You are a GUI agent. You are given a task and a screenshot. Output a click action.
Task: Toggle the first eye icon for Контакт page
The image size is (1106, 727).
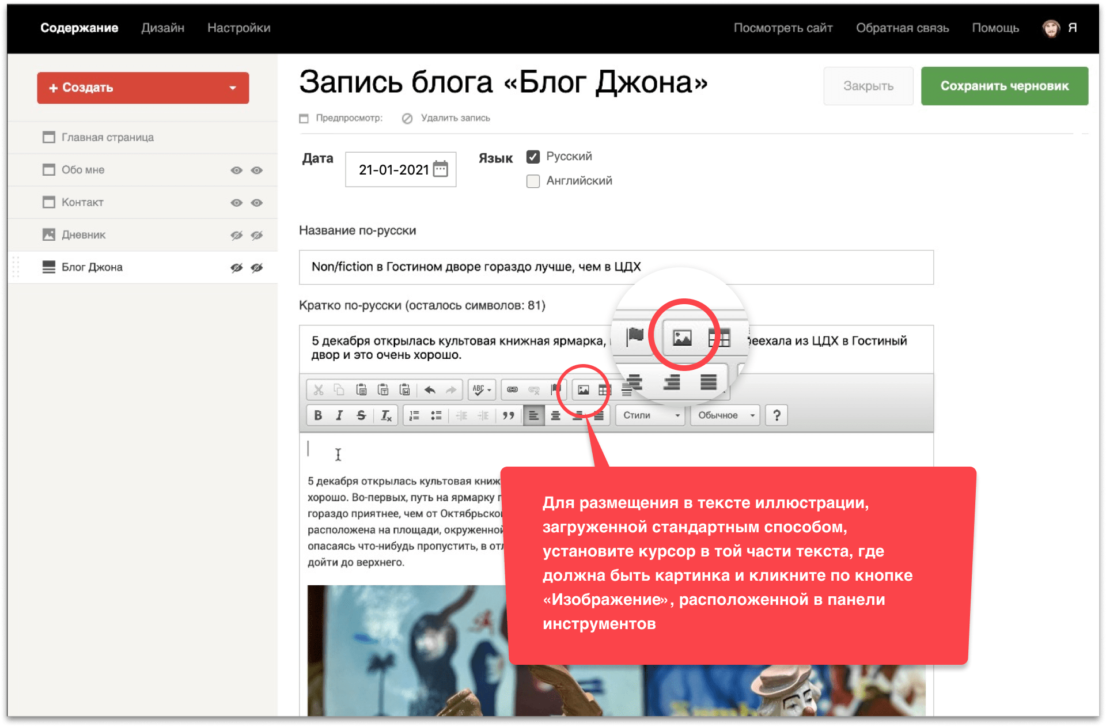pyautogui.click(x=236, y=203)
